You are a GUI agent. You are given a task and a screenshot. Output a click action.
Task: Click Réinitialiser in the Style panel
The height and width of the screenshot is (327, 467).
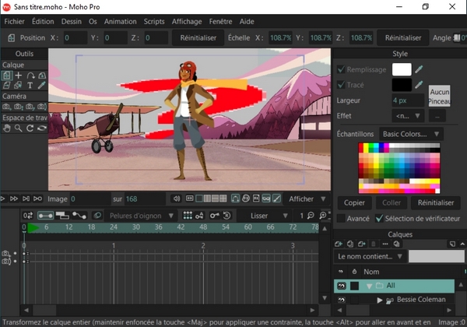coord(436,202)
